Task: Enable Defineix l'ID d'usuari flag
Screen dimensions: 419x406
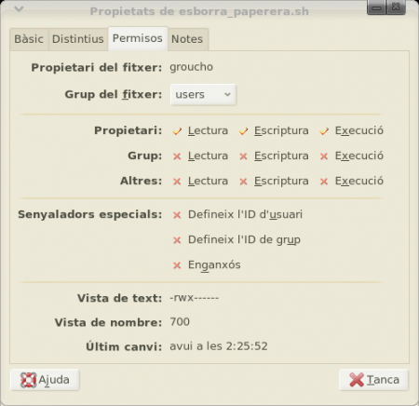Action: click(177, 215)
